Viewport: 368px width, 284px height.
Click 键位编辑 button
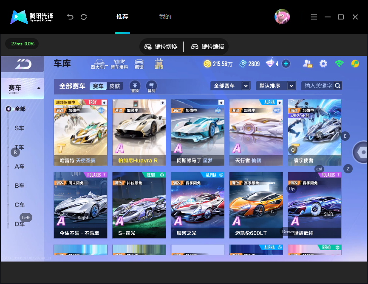(207, 47)
